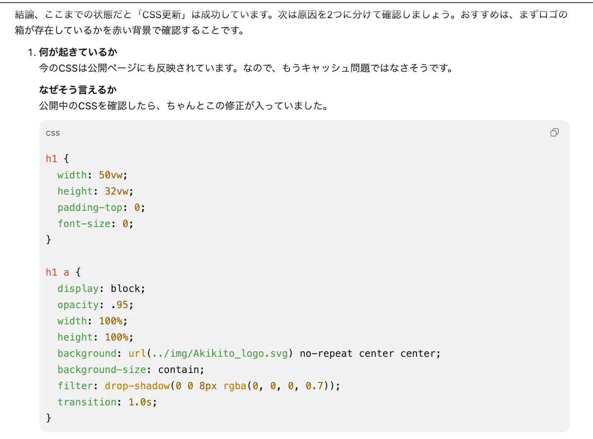Click the "height: 100%;" declaration
The width and height of the screenshot is (593, 439).
pyautogui.click(x=95, y=337)
